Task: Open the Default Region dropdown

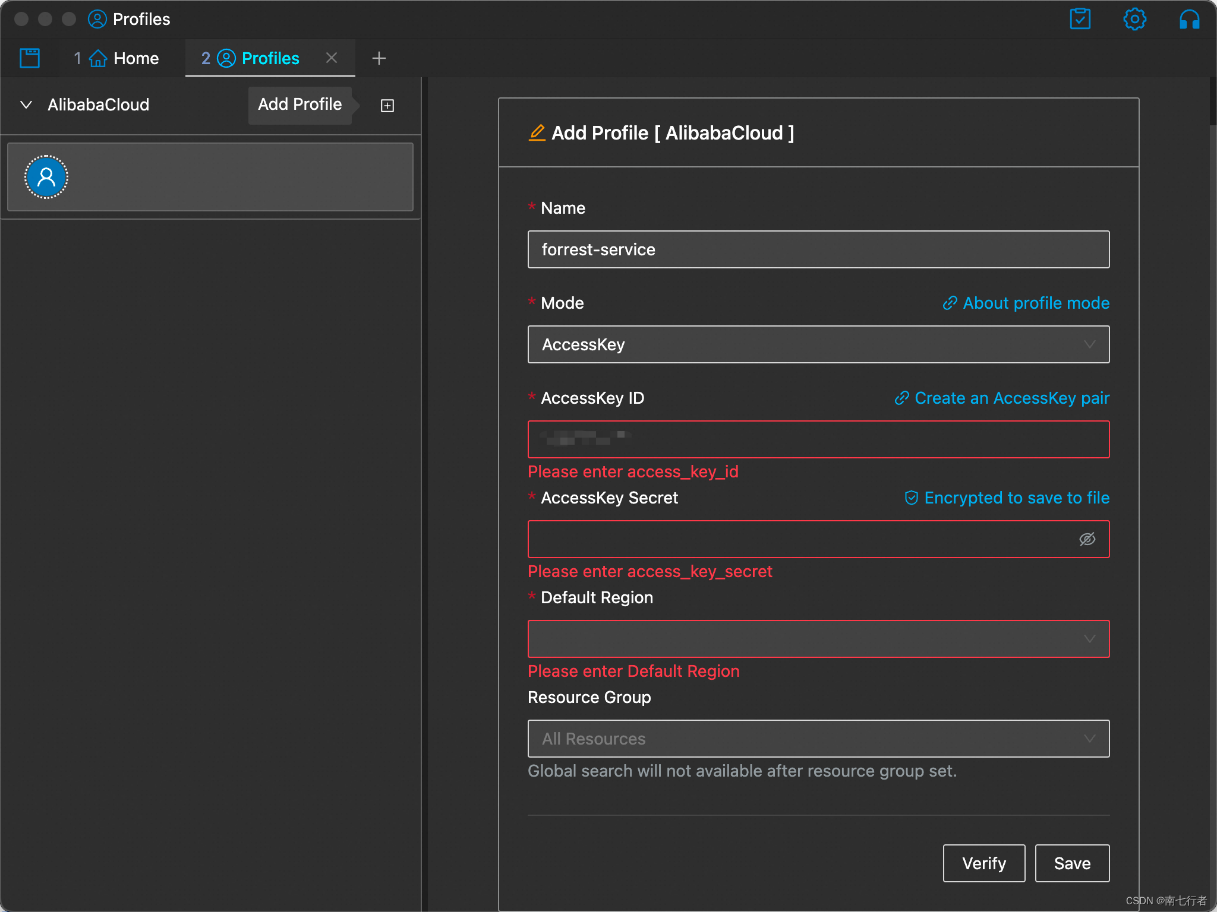Action: point(818,639)
